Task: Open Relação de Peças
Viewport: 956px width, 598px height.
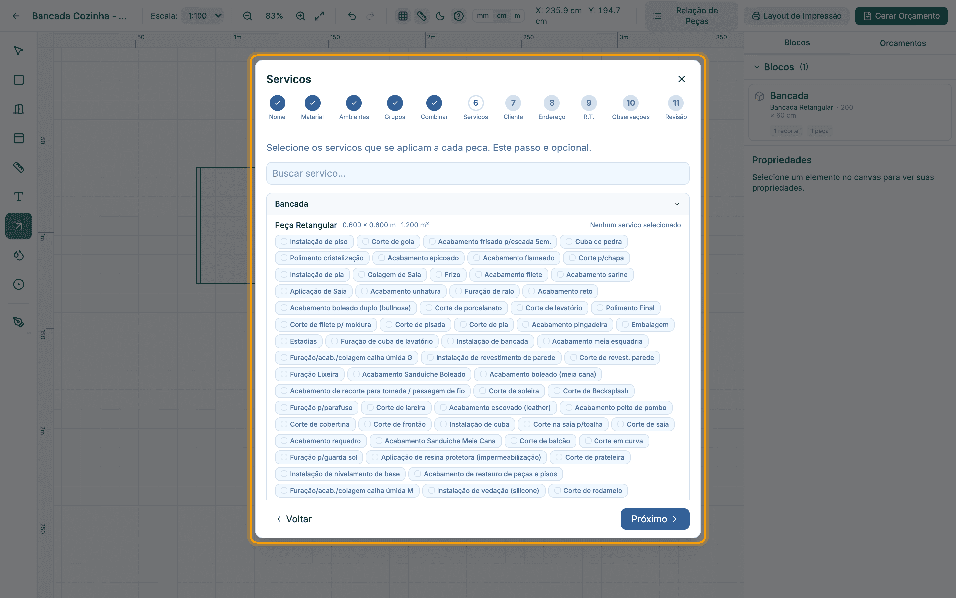Action: [x=691, y=16]
